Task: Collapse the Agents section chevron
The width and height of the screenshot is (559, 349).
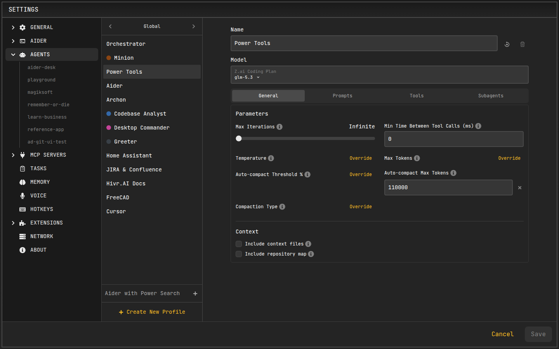Action: (x=13, y=55)
